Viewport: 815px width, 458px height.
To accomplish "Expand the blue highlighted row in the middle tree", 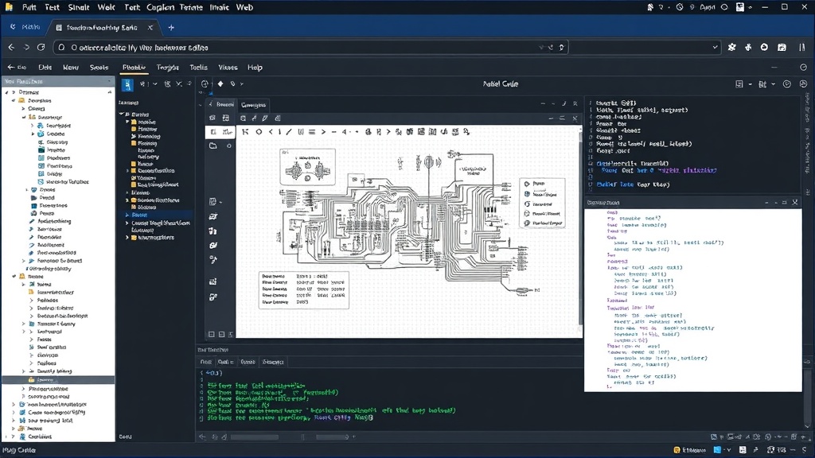I will [127, 215].
